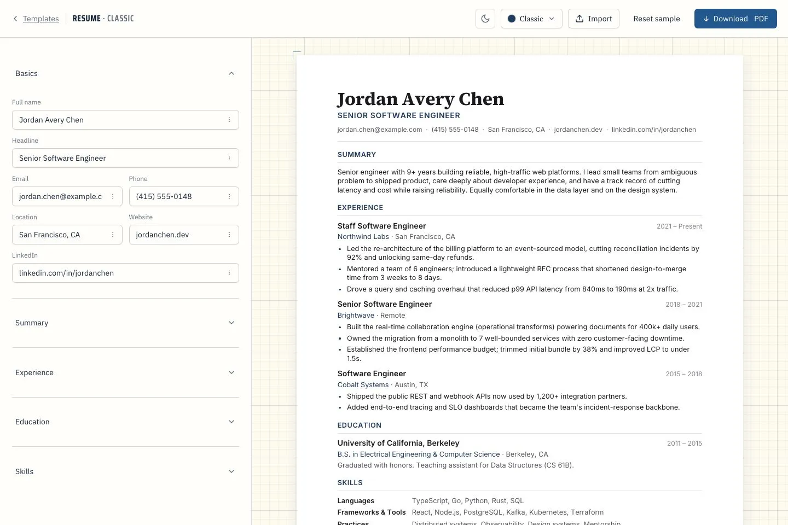Click the name heading 'Jordan Avery Chen' in preview

pyautogui.click(x=421, y=99)
